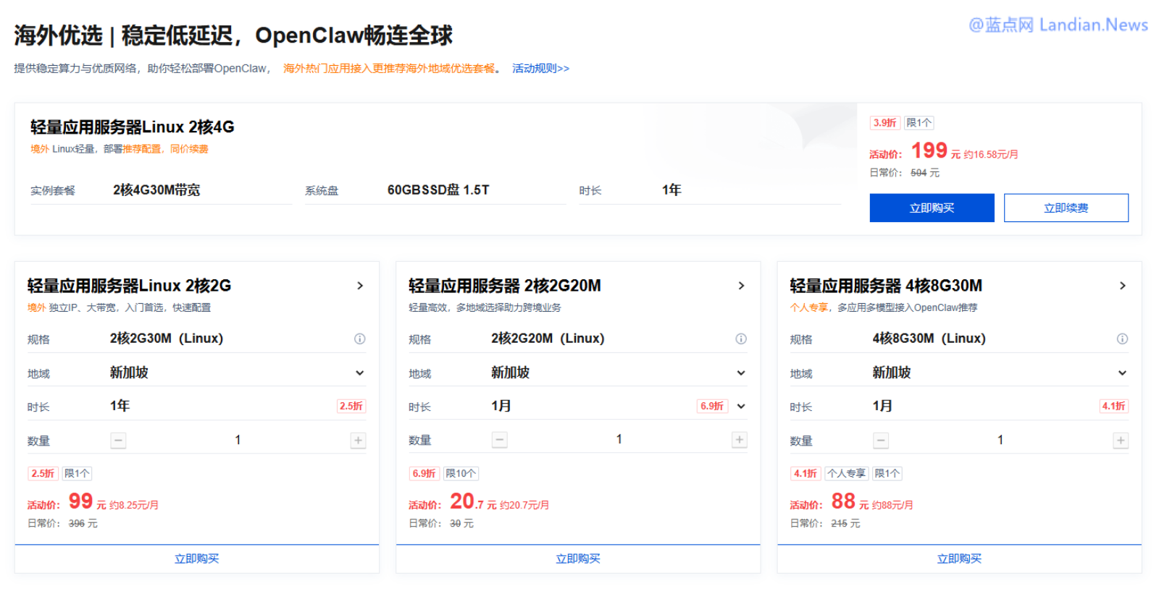Increase quantity on the 4核8G30M card
The image size is (1159, 599).
click(1120, 441)
